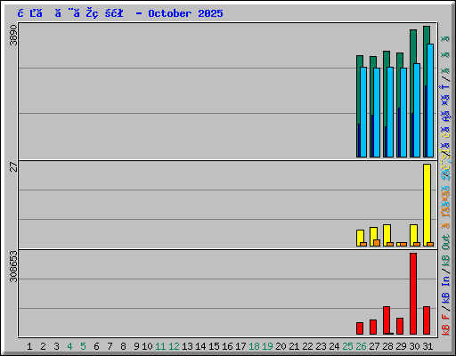Select day 15 on the x-axis
The width and height of the screenshot is (456, 356).
pyautogui.click(x=214, y=346)
